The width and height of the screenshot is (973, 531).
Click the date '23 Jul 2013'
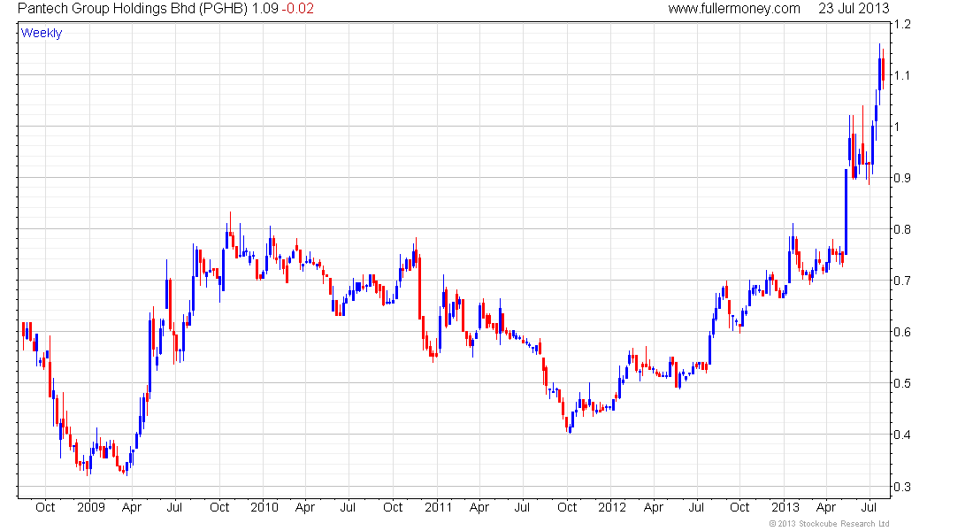click(854, 9)
